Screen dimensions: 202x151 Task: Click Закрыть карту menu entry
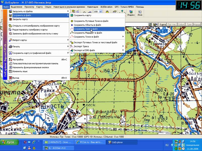tap(20, 19)
